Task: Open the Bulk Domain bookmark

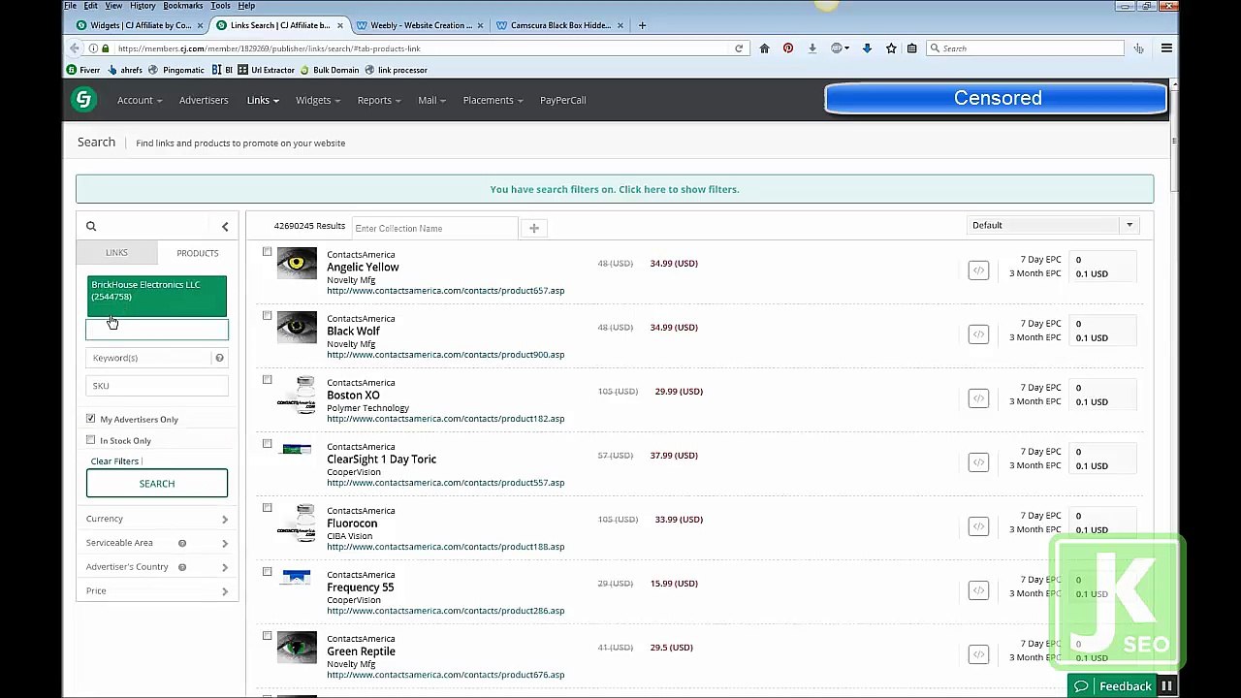Action: (x=330, y=70)
